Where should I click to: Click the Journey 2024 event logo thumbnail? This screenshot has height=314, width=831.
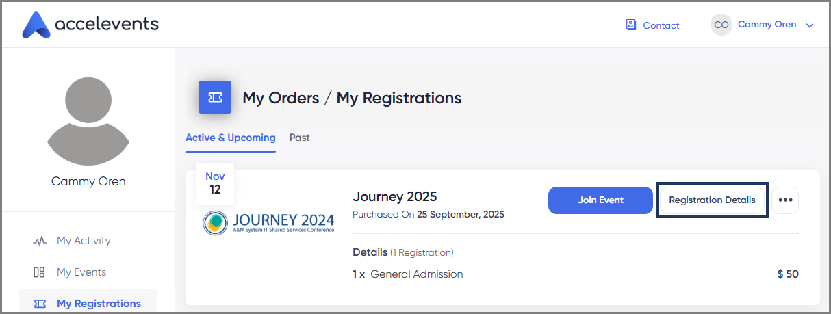tap(269, 223)
